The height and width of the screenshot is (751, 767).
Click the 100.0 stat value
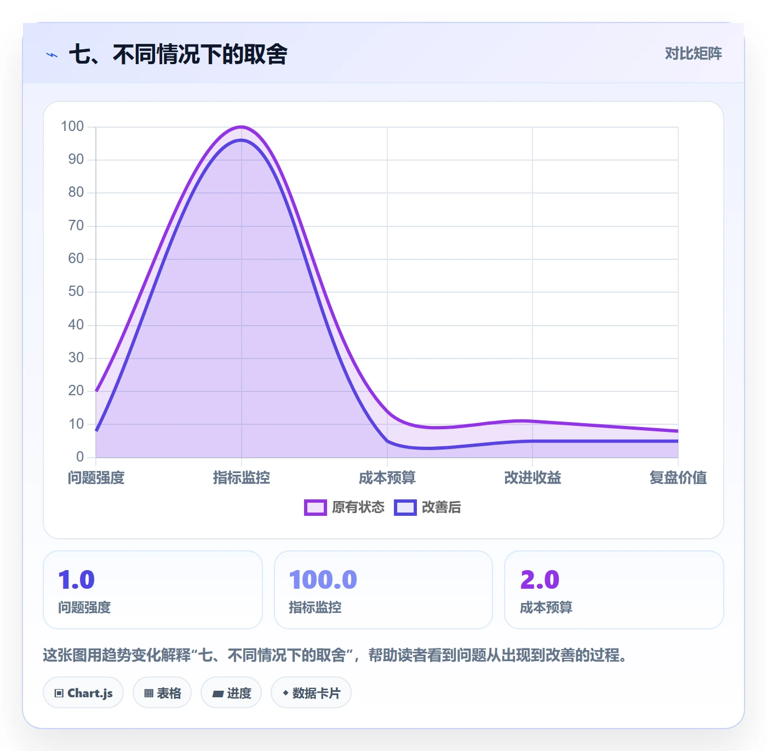[x=323, y=579]
